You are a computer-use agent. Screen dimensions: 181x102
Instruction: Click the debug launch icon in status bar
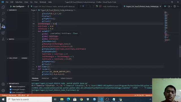28,95
